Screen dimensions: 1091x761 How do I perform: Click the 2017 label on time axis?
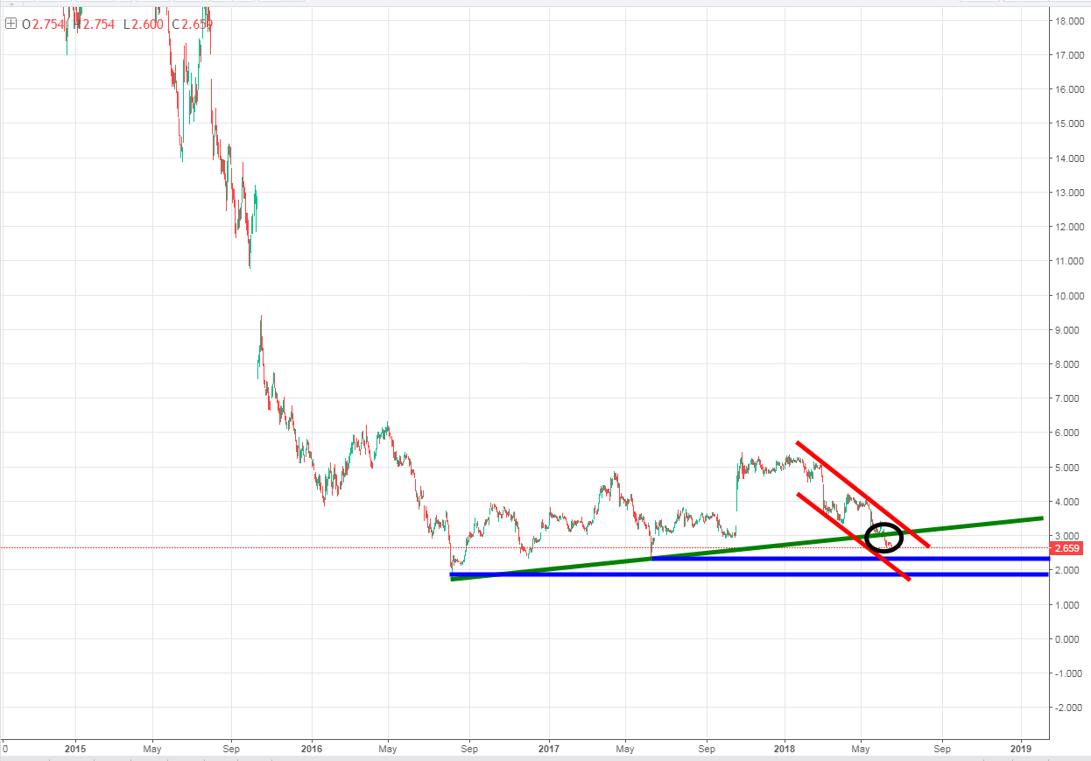549,749
